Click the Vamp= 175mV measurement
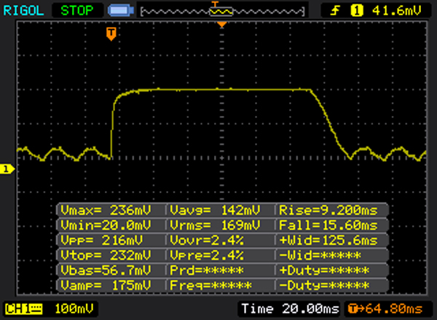 [106, 286]
